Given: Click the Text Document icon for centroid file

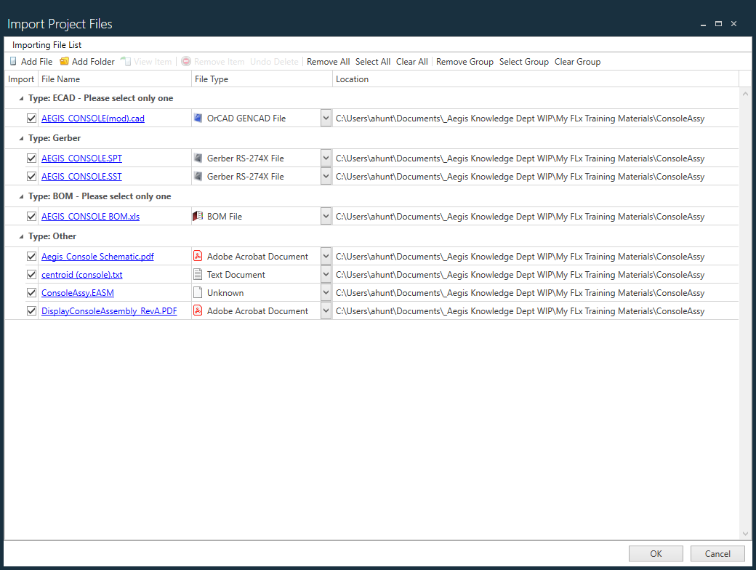Looking at the screenshot, I should click(x=198, y=274).
